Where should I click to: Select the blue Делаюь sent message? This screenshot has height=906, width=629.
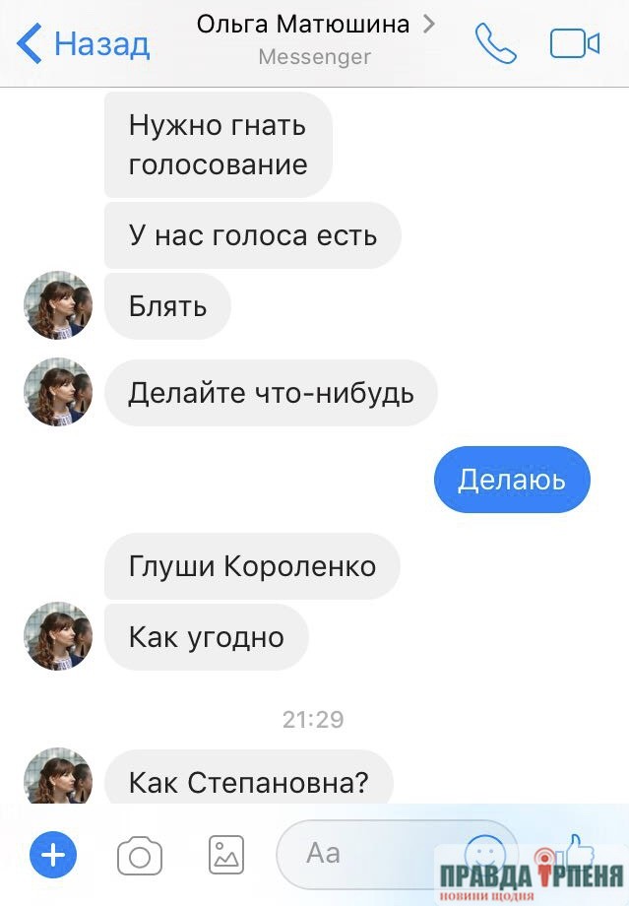512,480
